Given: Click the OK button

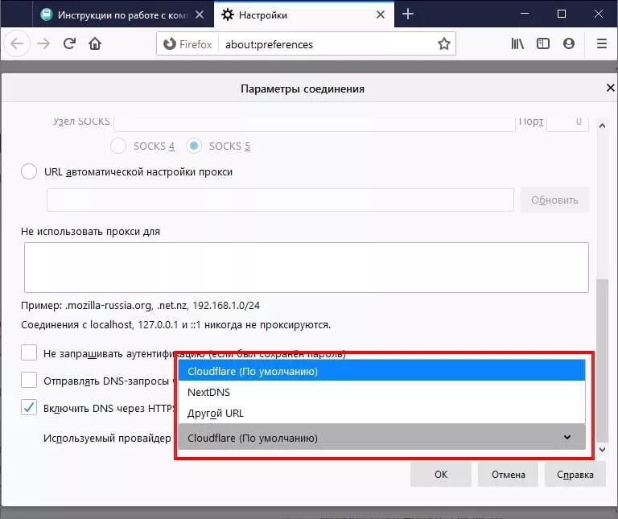Looking at the screenshot, I should [x=441, y=474].
